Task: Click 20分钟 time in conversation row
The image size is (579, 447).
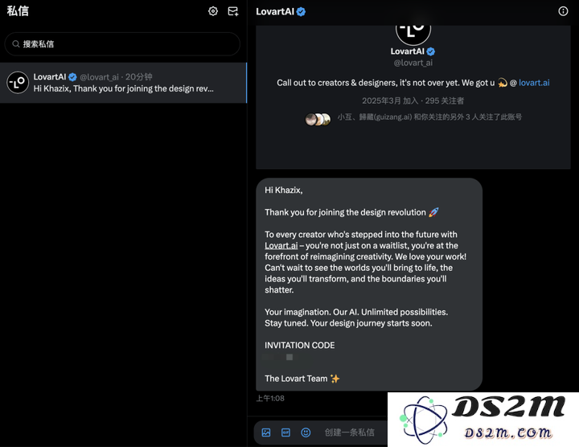Action: [x=139, y=76]
